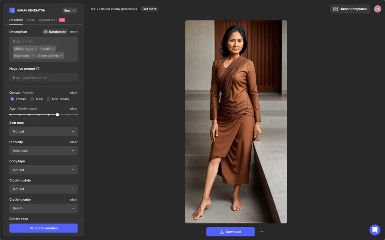
Task: Clear the Clothing color selection
Action: [x=74, y=199]
